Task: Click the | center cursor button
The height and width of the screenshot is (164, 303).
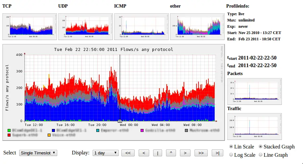Action: pyautogui.click(x=157, y=153)
